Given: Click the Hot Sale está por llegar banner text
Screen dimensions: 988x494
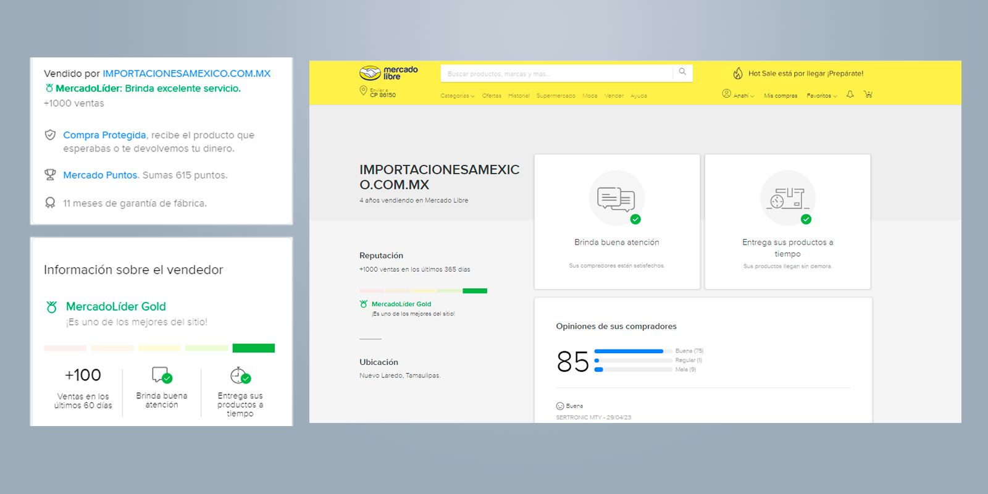Looking at the screenshot, I should click(x=806, y=73).
